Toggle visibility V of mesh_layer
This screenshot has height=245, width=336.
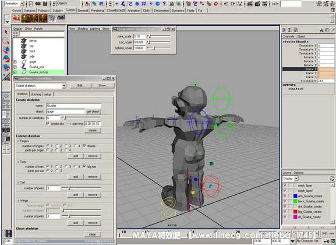pos(285,185)
